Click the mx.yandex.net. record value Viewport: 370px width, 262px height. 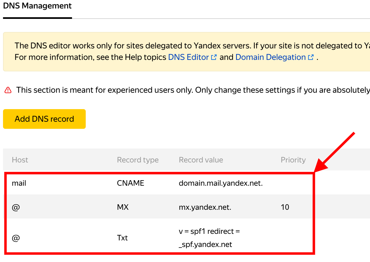pos(205,207)
